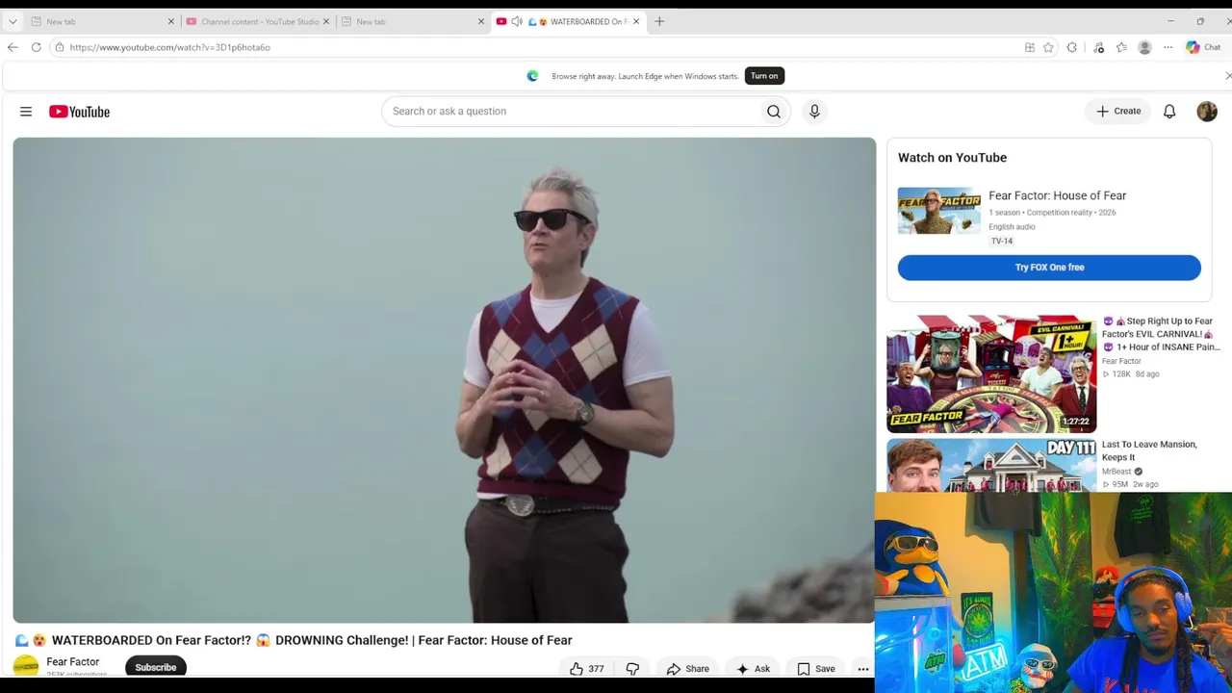Mute the WATERBOARDED tab via speaker icon
Viewport: 1232px width, 693px height.
click(x=517, y=21)
